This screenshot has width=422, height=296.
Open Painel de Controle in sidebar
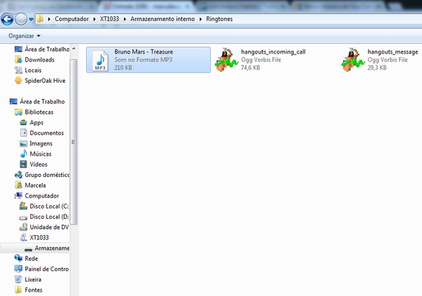tap(47, 269)
